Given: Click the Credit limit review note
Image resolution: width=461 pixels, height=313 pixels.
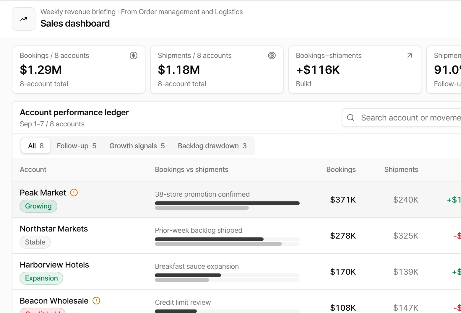Looking at the screenshot, I should [183, 302].
